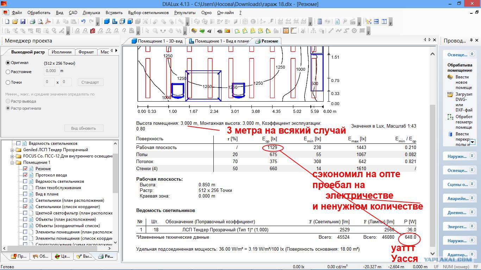The height and width of the screenshot is (270, 481).
Task: Click the orange room scene toolbar icon
Action: click(286, 31)
